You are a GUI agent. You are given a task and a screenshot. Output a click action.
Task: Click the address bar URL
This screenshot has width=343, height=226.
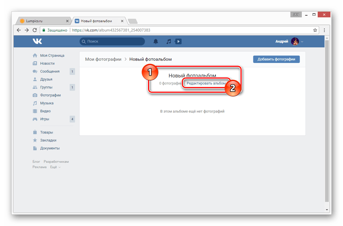point(111,30)
